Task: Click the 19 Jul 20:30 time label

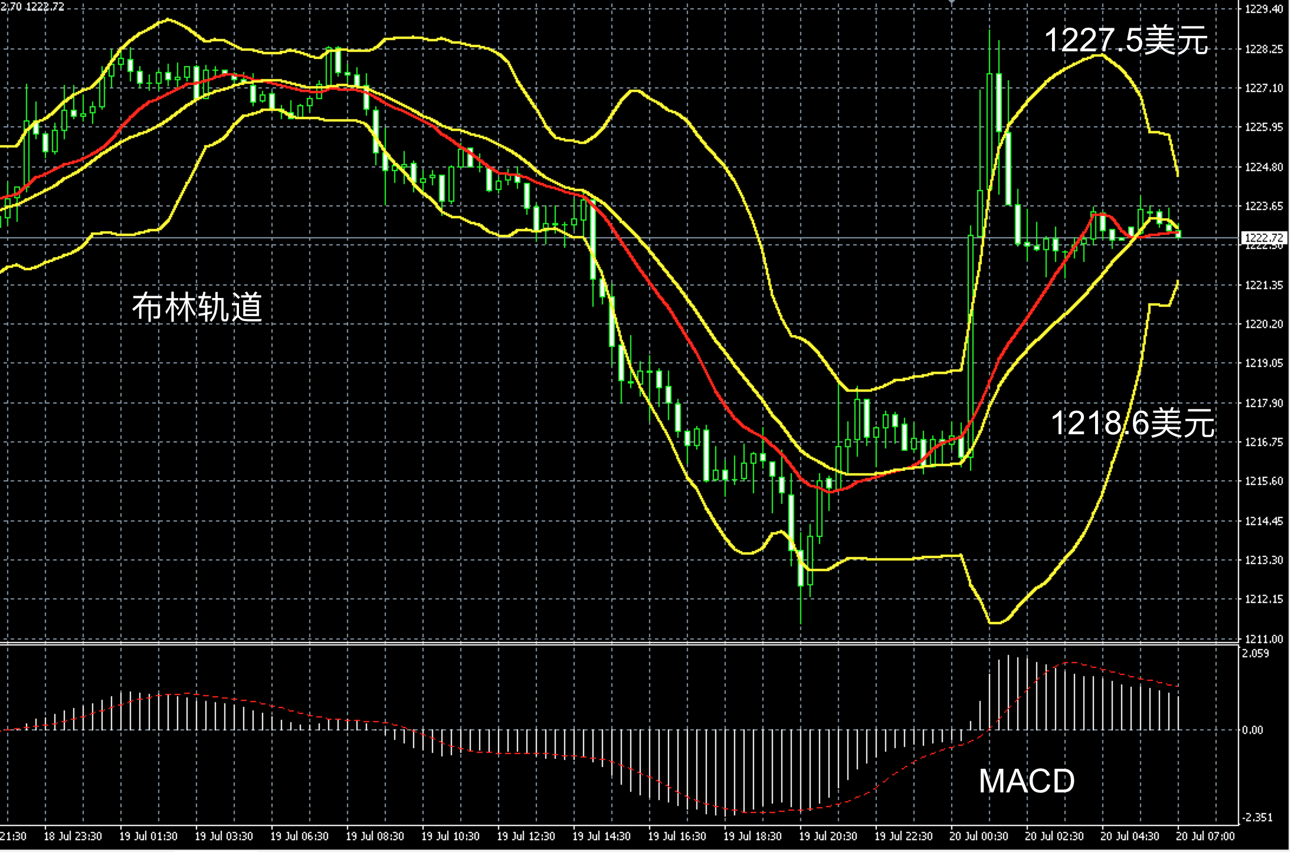Action: (828, 836)
